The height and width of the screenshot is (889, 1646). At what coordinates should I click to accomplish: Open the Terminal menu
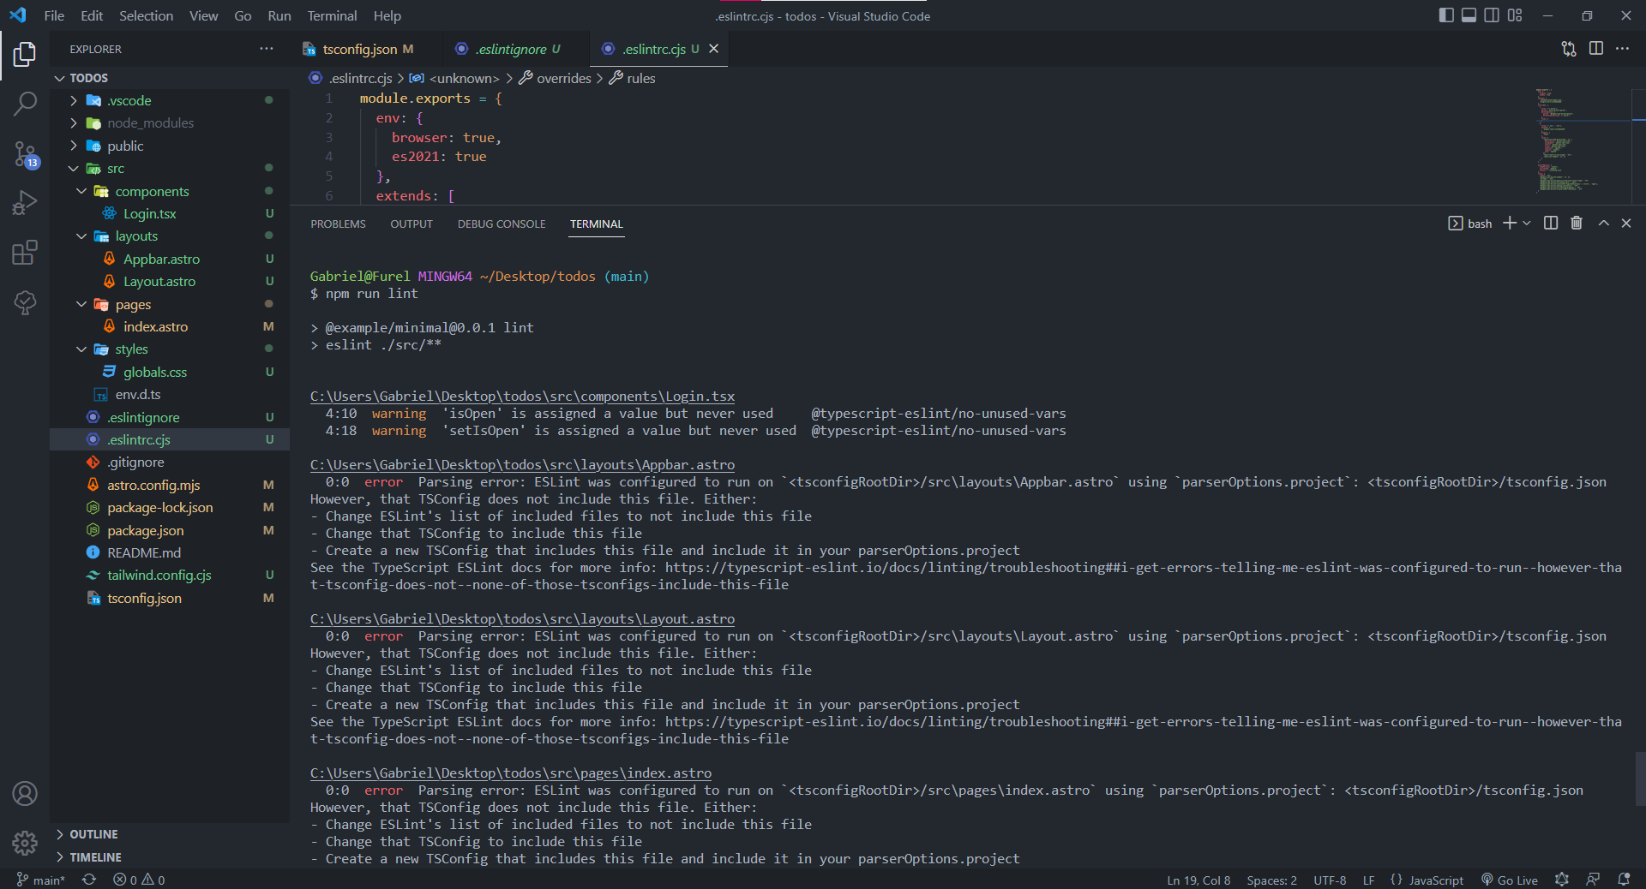coord(332,15)
